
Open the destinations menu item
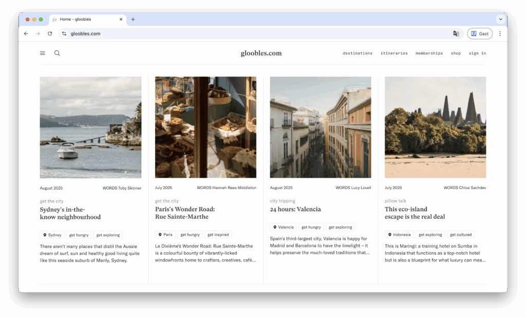coord(358,53)
